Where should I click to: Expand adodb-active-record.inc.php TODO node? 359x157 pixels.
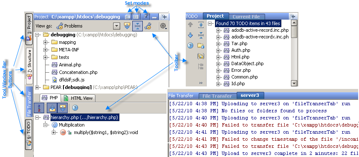[x=218, y=30]
